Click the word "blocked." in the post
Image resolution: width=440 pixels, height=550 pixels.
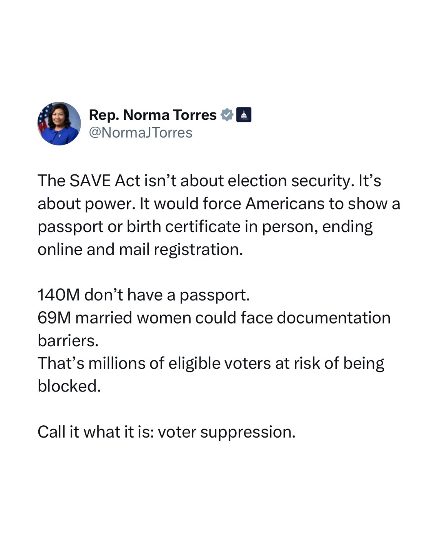[69, 386]
